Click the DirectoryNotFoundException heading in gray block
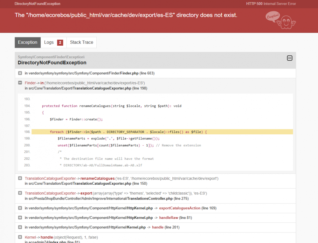318x243 pixels. tap(52, 63)
